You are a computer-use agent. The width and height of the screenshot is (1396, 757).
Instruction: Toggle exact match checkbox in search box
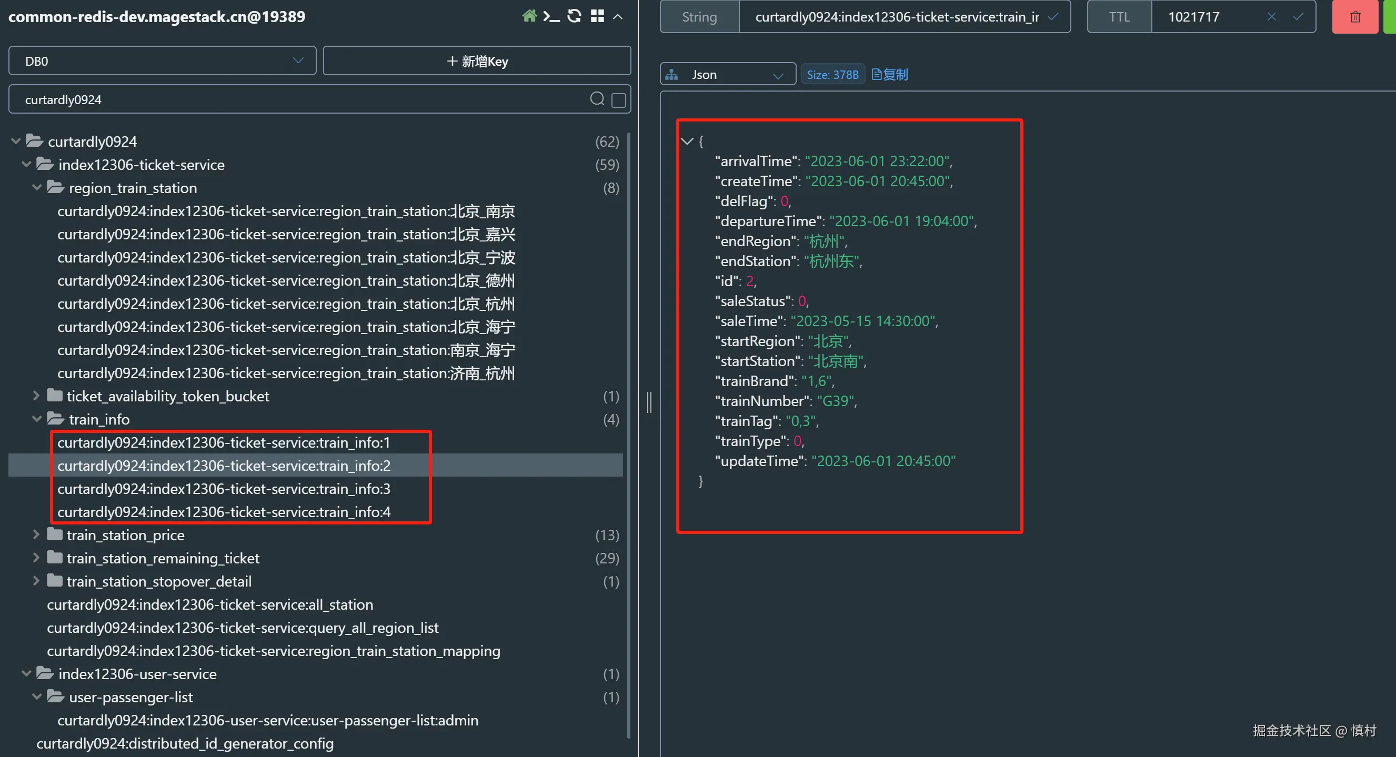pos(618,100)
